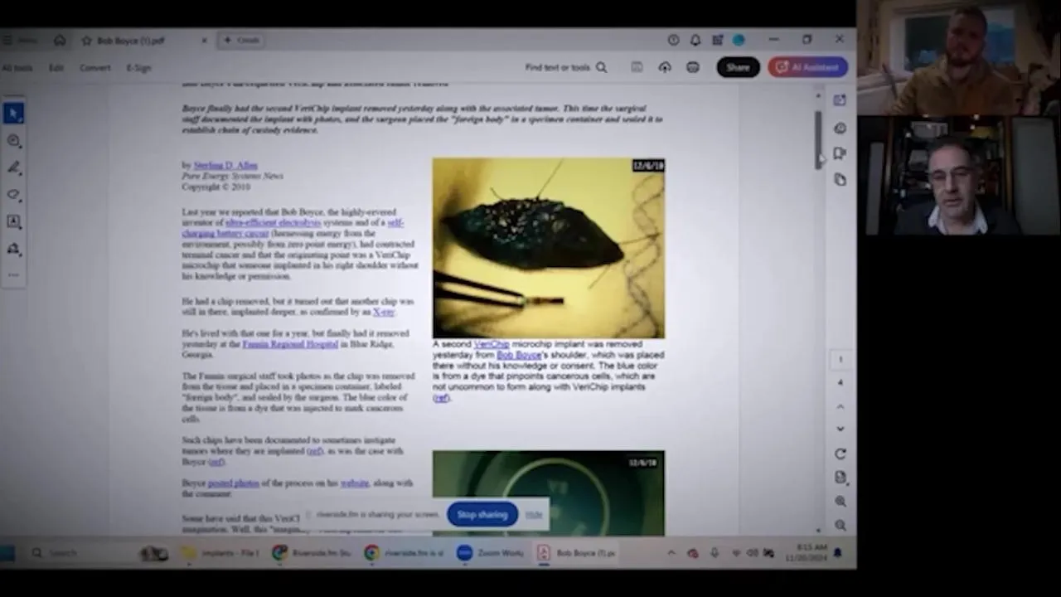Open the top icon in right panel rail
This screenshot has height=597, width=1061.
point(840,100)
